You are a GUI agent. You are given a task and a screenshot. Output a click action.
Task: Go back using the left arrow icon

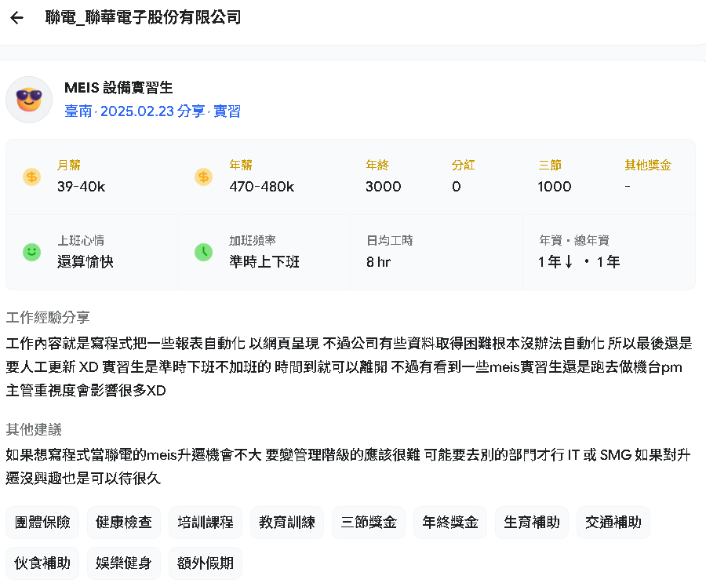click(16, 18)
